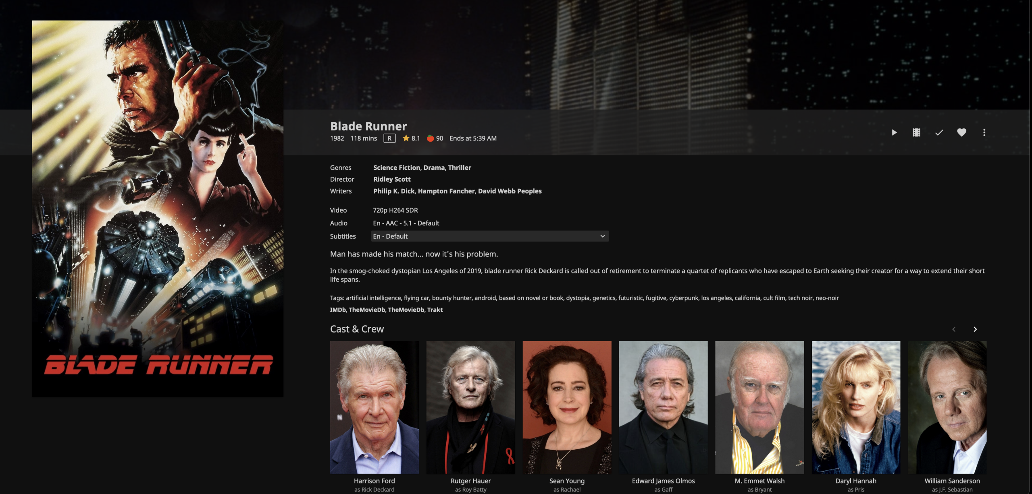
Task: Click the Blade Runner poster image
Action: click(x=158, y=209)
